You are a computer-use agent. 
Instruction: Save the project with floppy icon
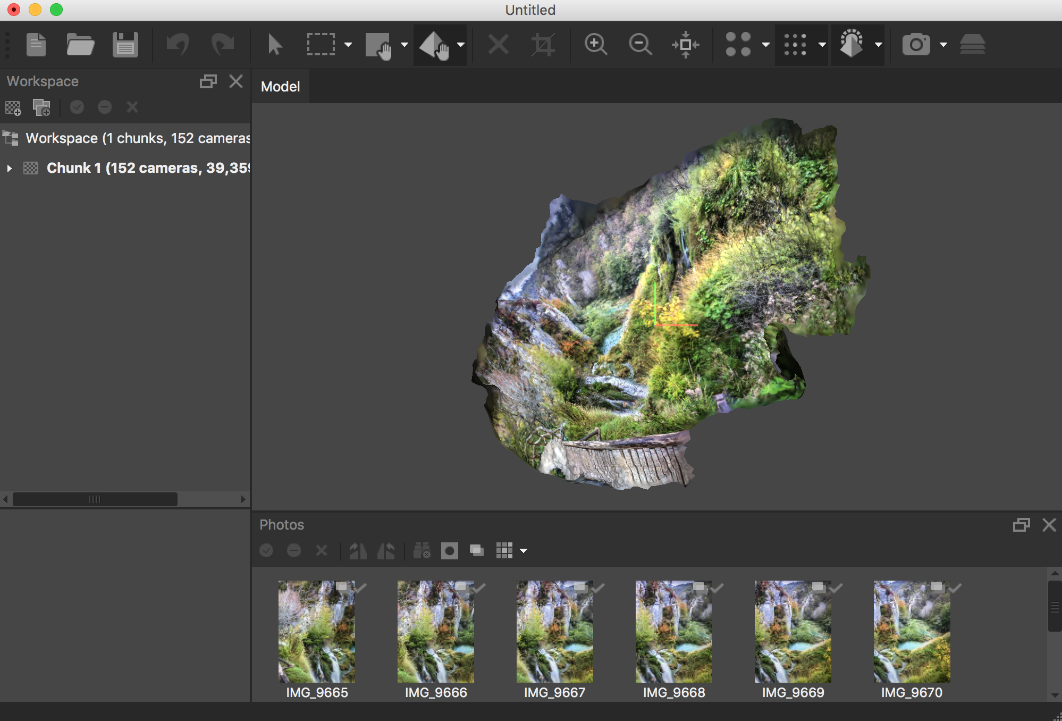pos(125,45)
